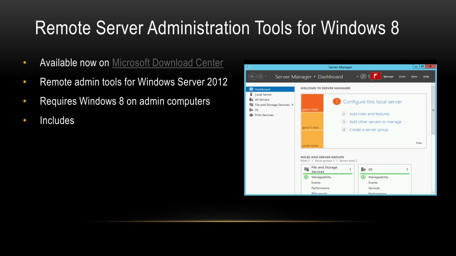The width and height of the screenshot is (456, 256).
Task: Click Configure this local server
Action: (372, 102)
